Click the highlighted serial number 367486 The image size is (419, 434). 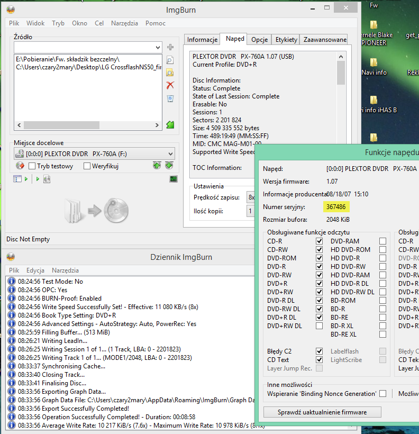pyautogui.click(x=336, y=207)
